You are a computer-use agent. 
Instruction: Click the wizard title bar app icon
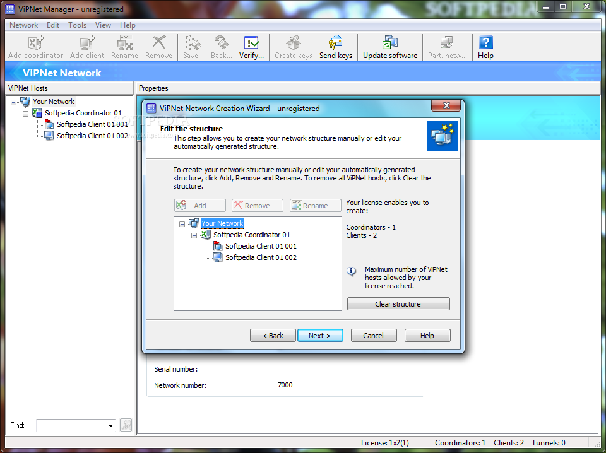pos(152,108)
